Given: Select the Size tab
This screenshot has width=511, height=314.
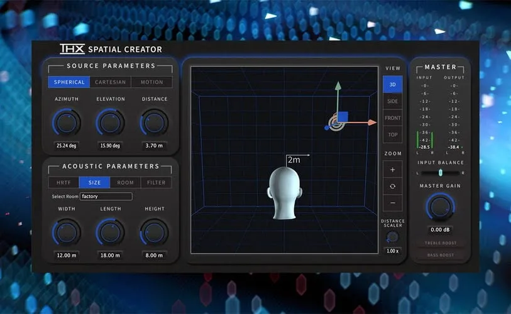Looking at the screenshot, I should tap(94, 182).
